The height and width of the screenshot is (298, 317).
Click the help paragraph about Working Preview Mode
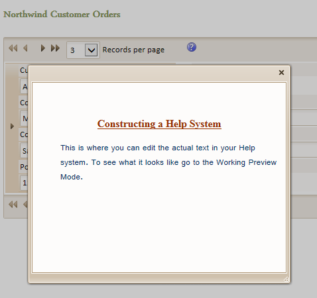[x=168, y=162]
